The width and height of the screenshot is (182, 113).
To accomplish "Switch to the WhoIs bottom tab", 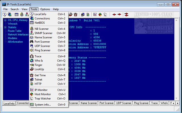I will click(x=164, y=103).
